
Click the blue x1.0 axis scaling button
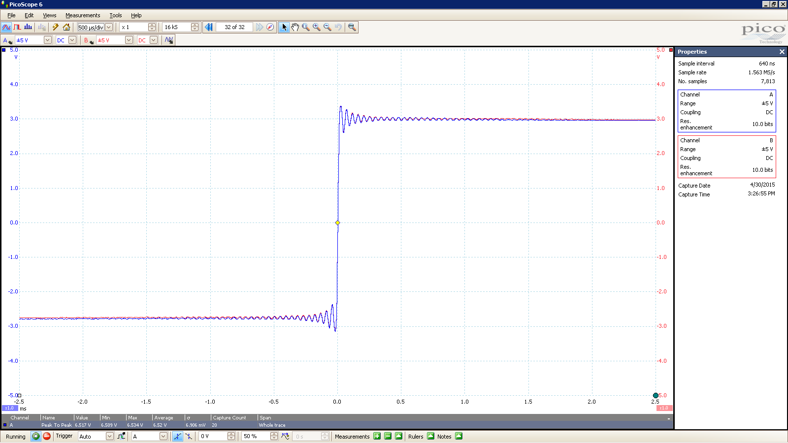10,408
